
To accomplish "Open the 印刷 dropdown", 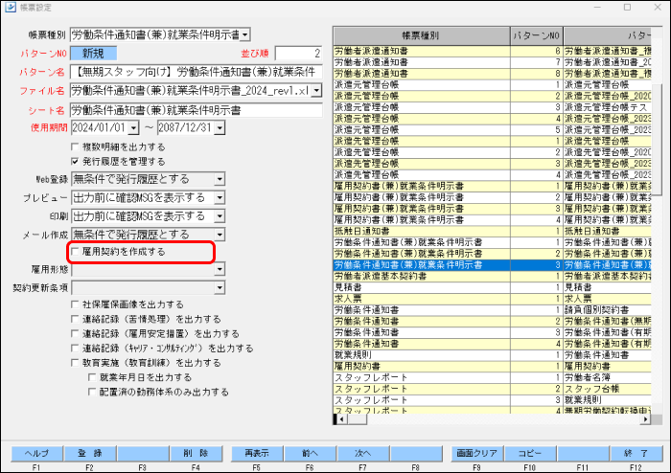I will coord(220,216).
